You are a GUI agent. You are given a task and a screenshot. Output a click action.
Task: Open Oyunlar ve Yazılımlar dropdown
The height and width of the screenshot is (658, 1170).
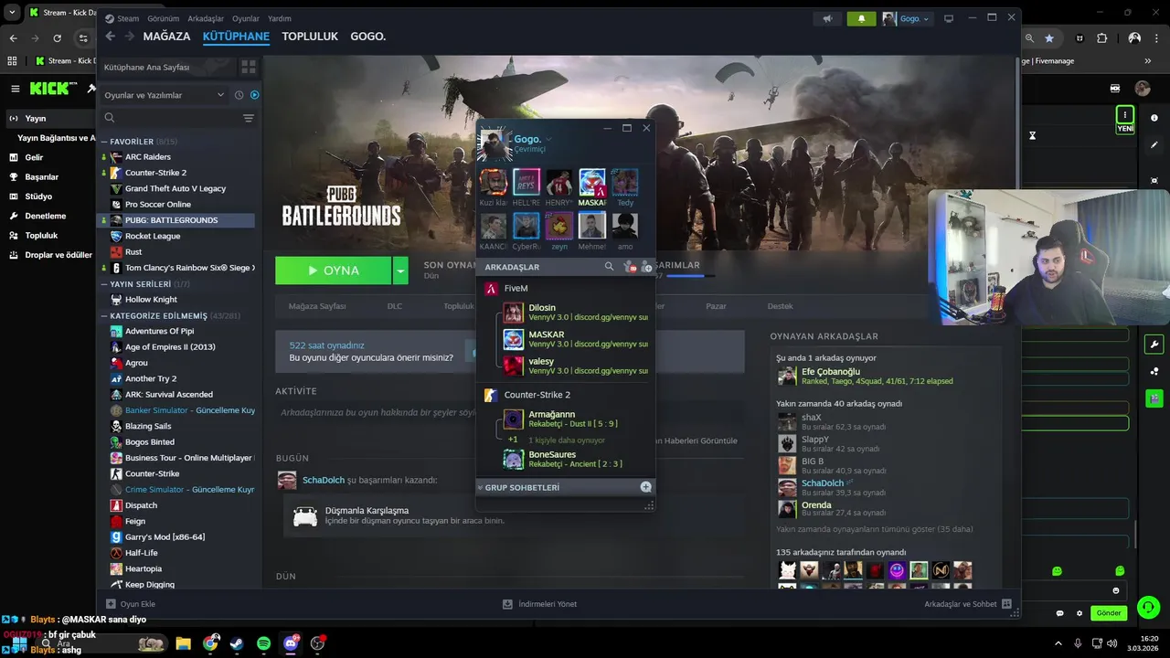click(x=164, y=95)
